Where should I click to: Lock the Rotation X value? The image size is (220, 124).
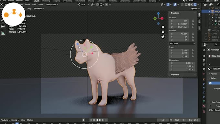[193, 34]
